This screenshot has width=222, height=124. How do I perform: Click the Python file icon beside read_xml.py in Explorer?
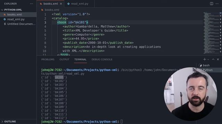(5, 19)
